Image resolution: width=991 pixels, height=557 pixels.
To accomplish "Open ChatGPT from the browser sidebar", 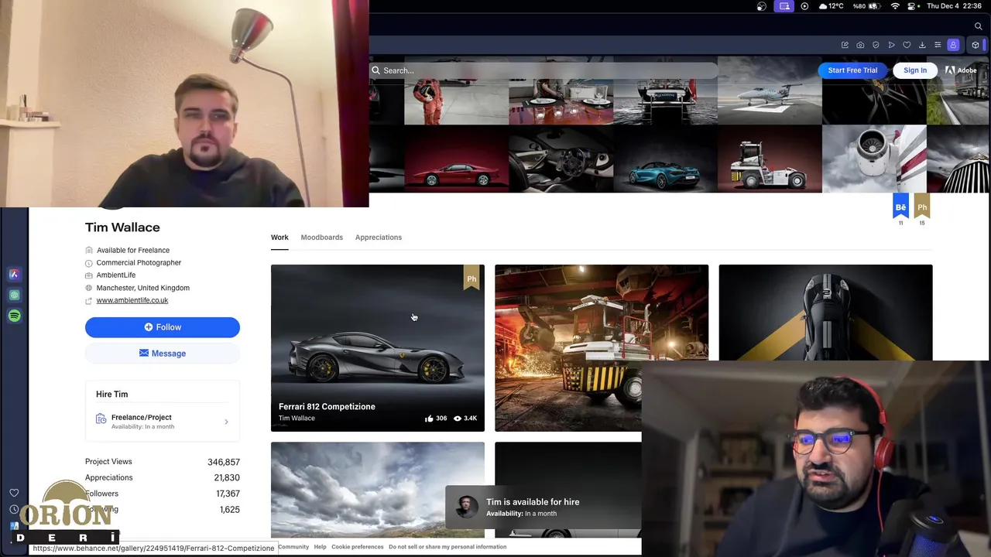I will tap(14, 295).
